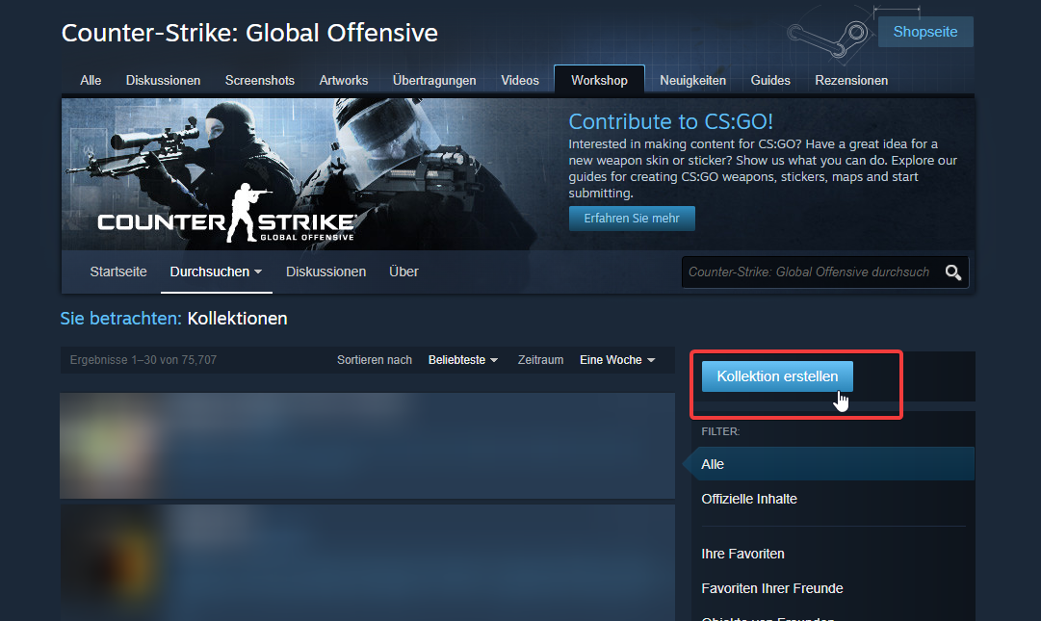Open the Diskussionen sub-tab
The height and width of the screenshot is (621, 1041).
(x=325, y=272)
